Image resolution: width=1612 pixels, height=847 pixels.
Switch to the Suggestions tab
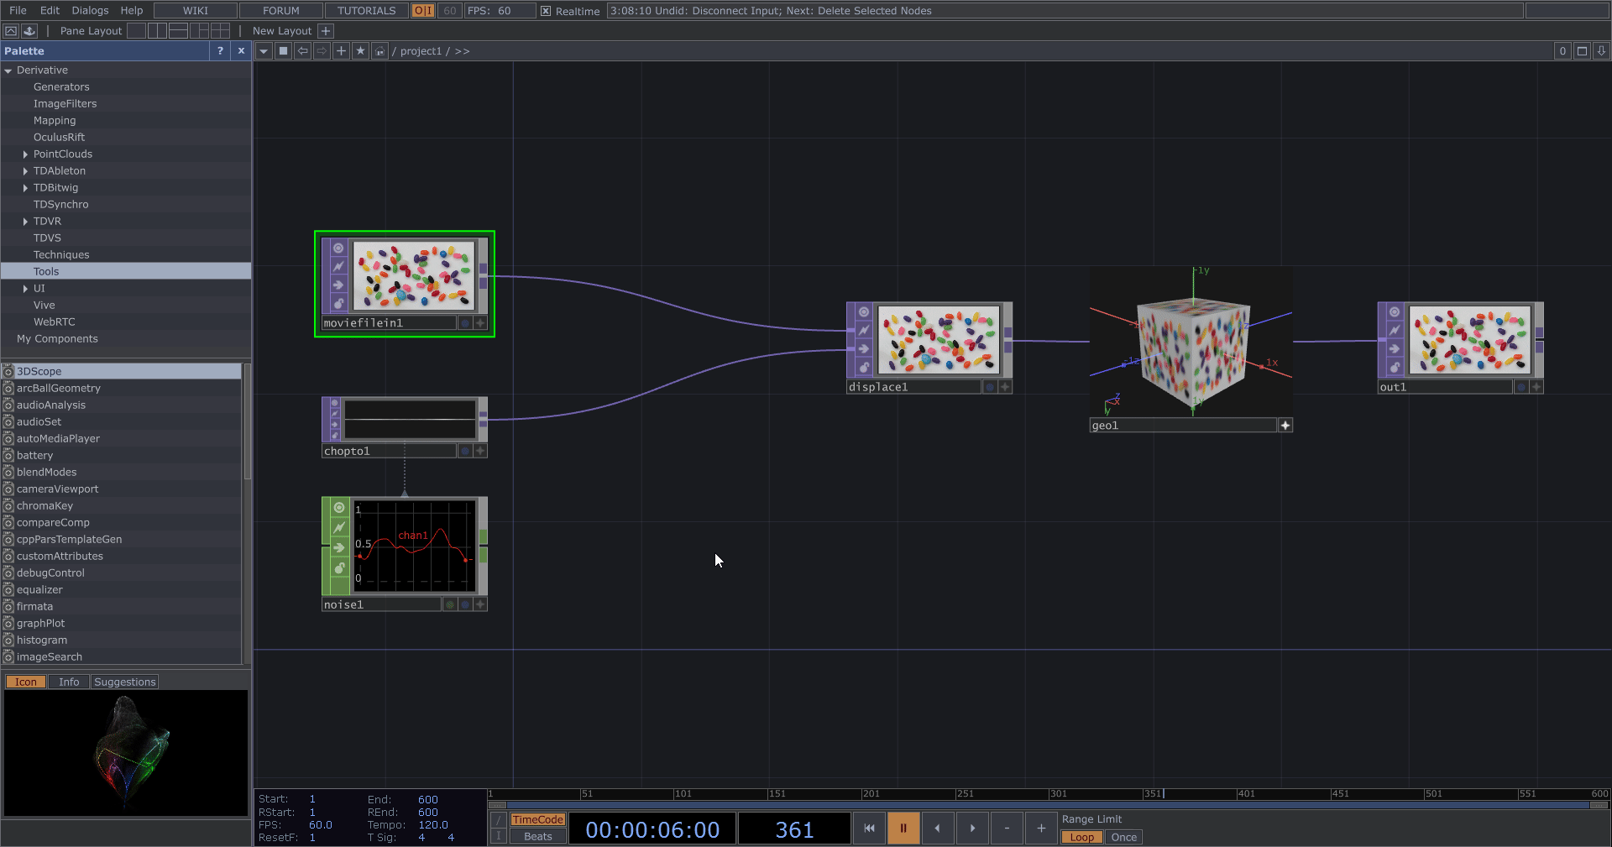[x=124, y=682]
